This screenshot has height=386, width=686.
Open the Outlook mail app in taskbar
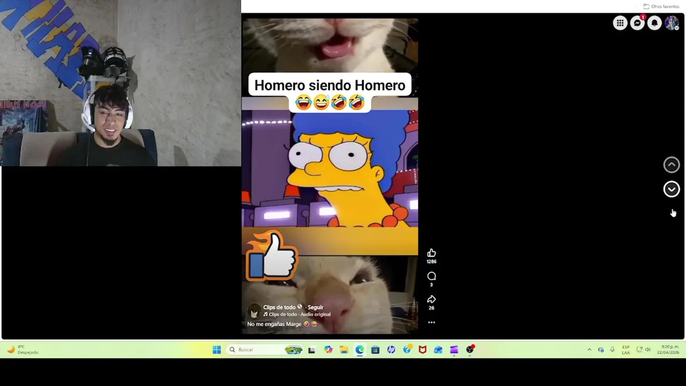438,350
